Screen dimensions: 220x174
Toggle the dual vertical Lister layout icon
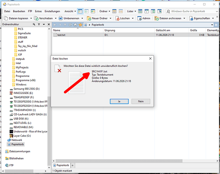(147, 11)
